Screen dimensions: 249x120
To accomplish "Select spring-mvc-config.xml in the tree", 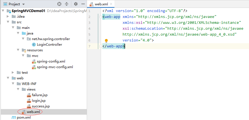I will pyautogui.click(x=55, y=67).
